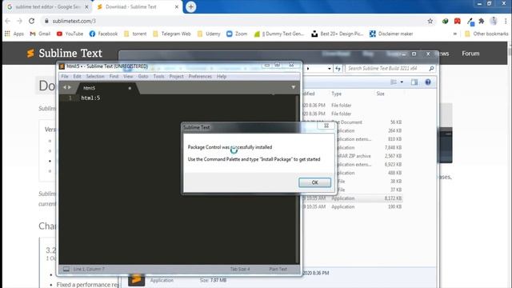The height and width of the screenshot is (288, 512).
Task: Click the Explorer search magnifier icon
Action: pyautogui.click(x=431, y=68)
